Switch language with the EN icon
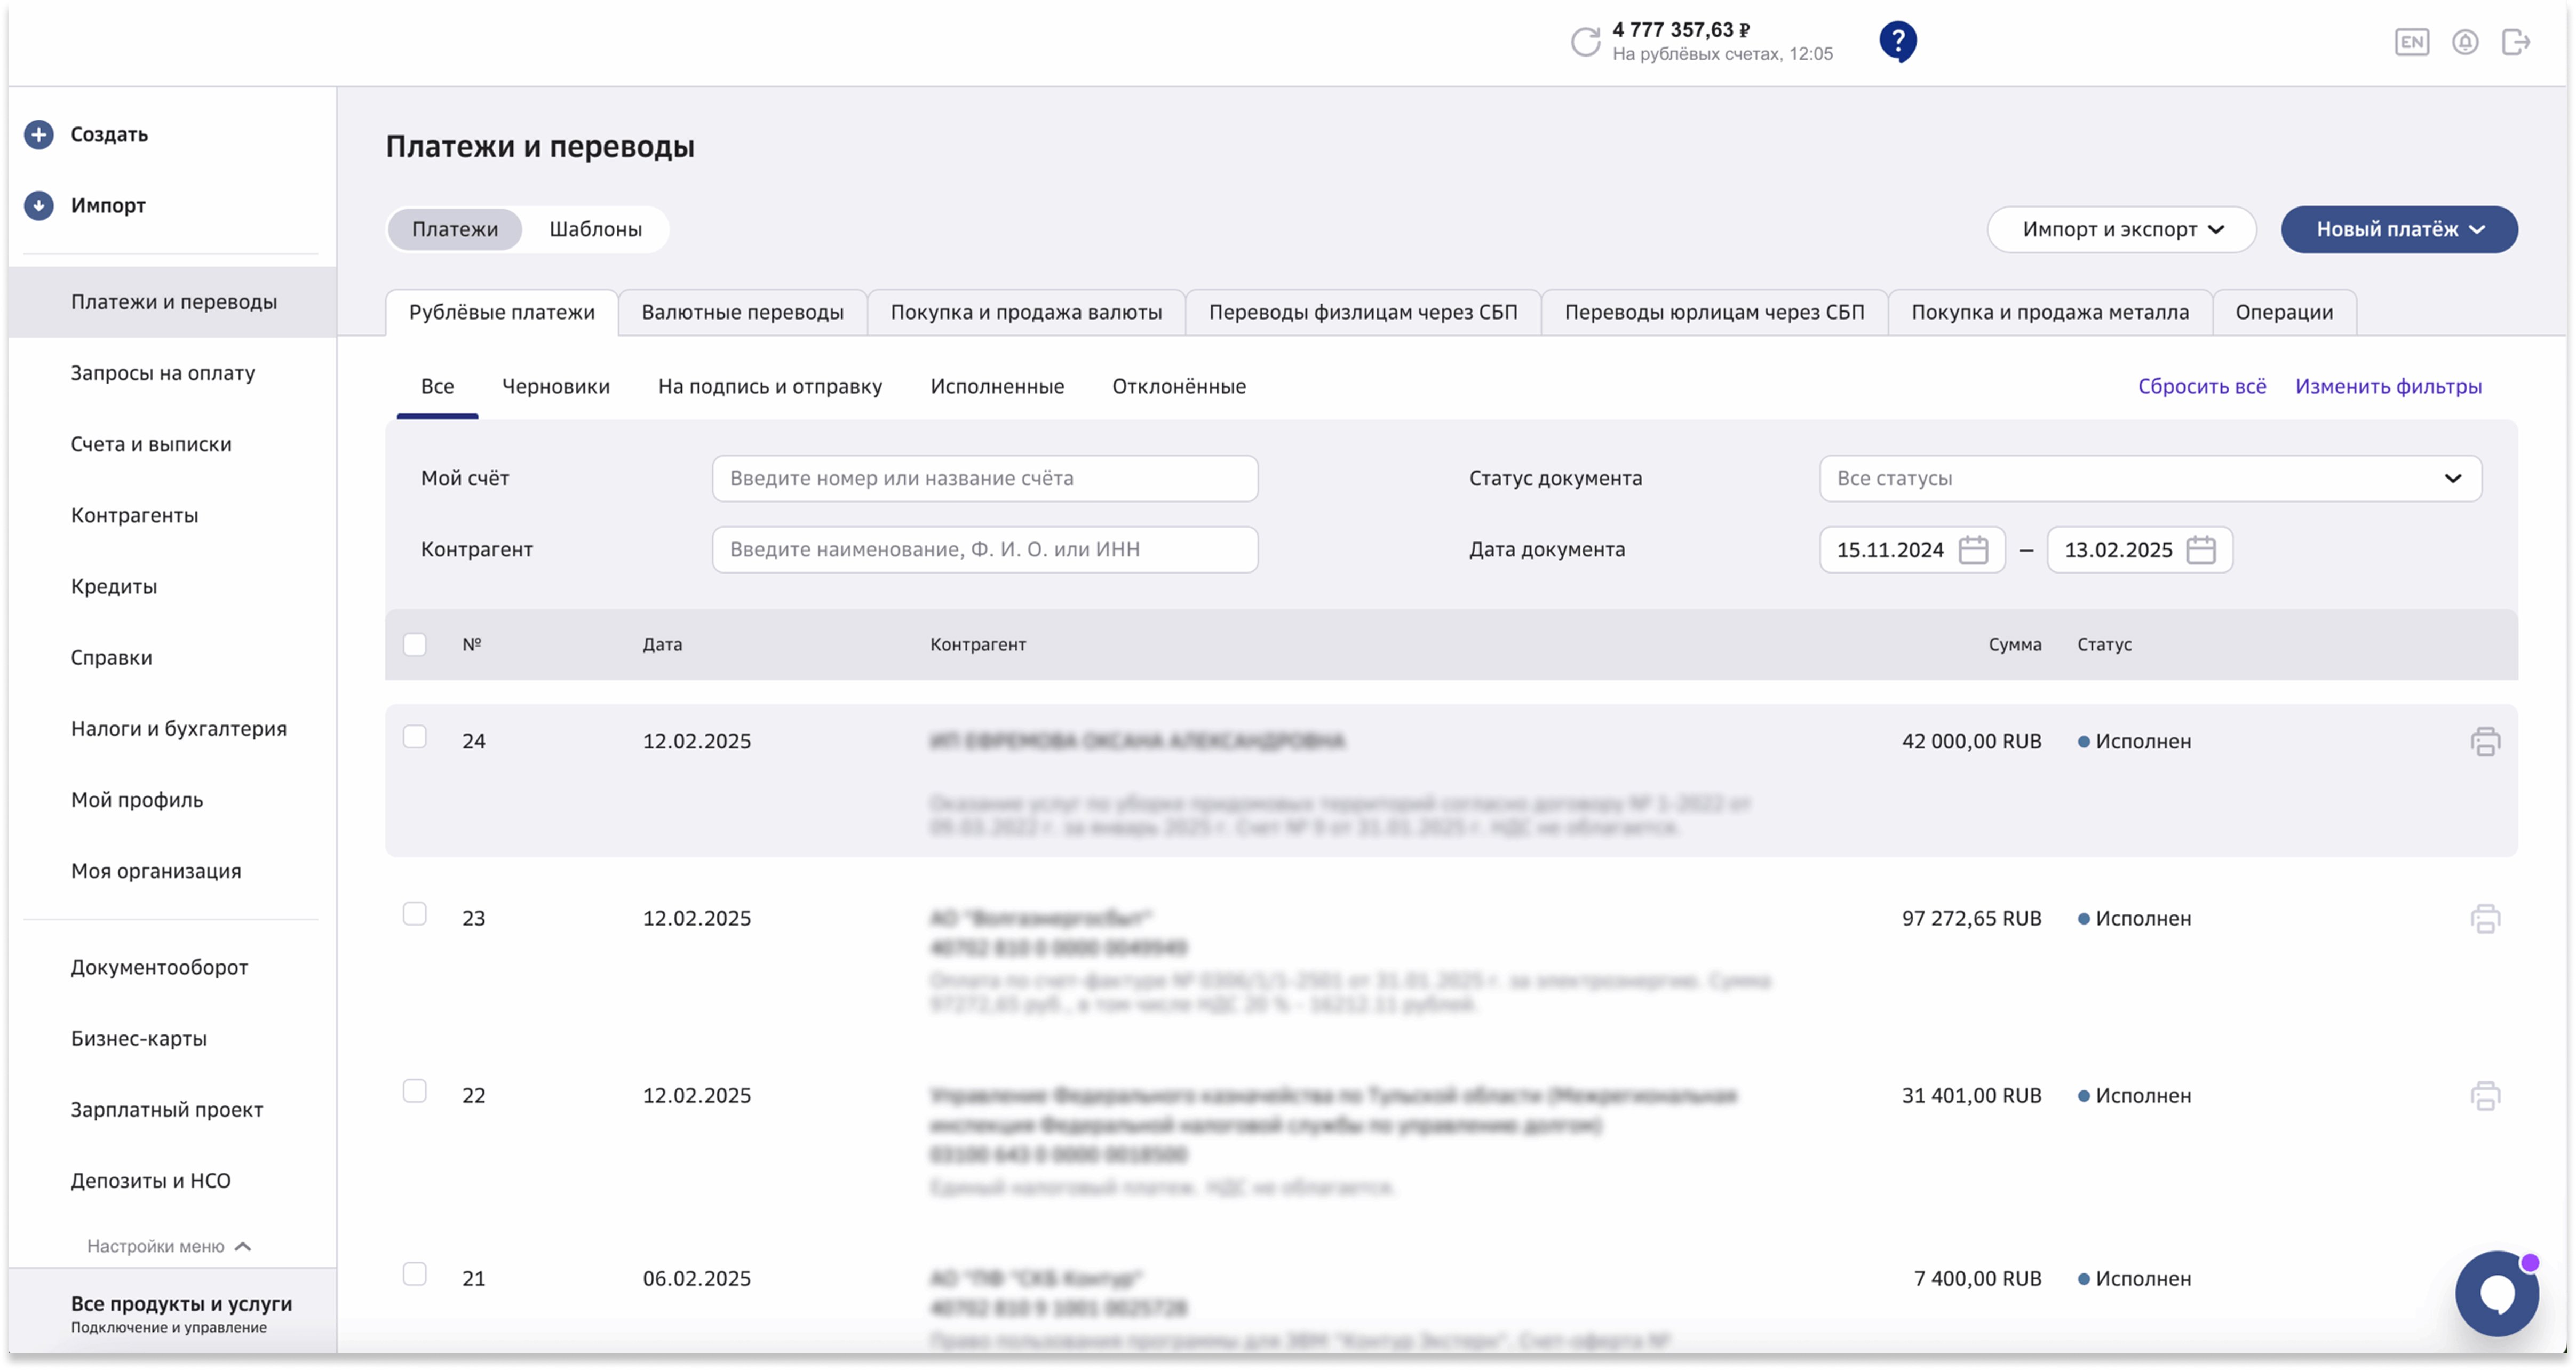This screenshot has width=2576, height=1370. coord(2411,42)
